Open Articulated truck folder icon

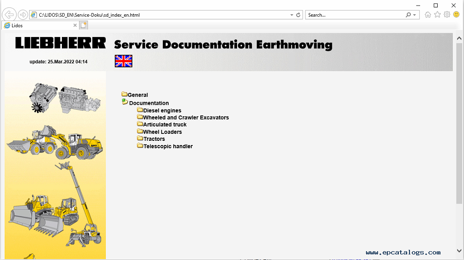(x=140, y=124)
